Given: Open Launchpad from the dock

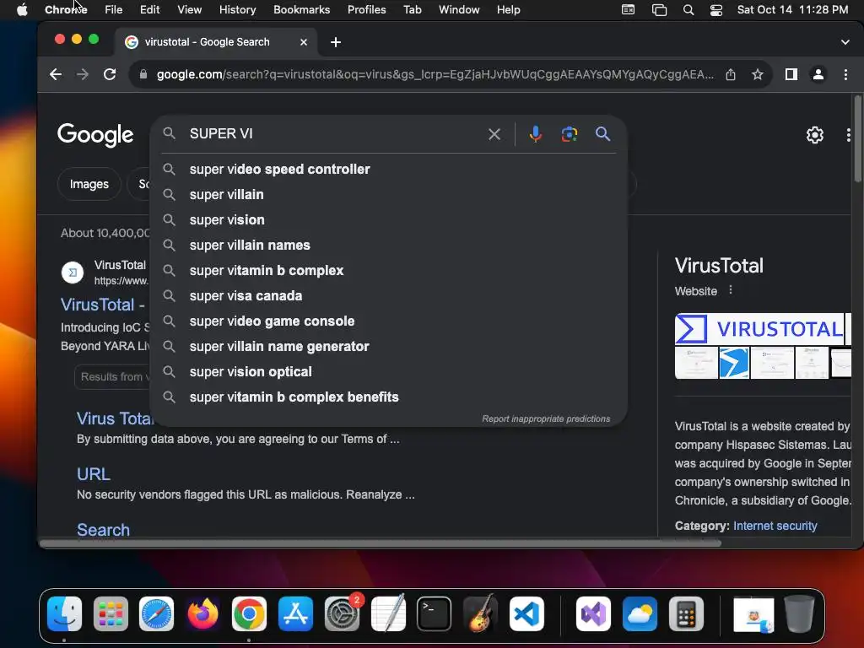Looking at the screenshot, I should click(111, 613).
